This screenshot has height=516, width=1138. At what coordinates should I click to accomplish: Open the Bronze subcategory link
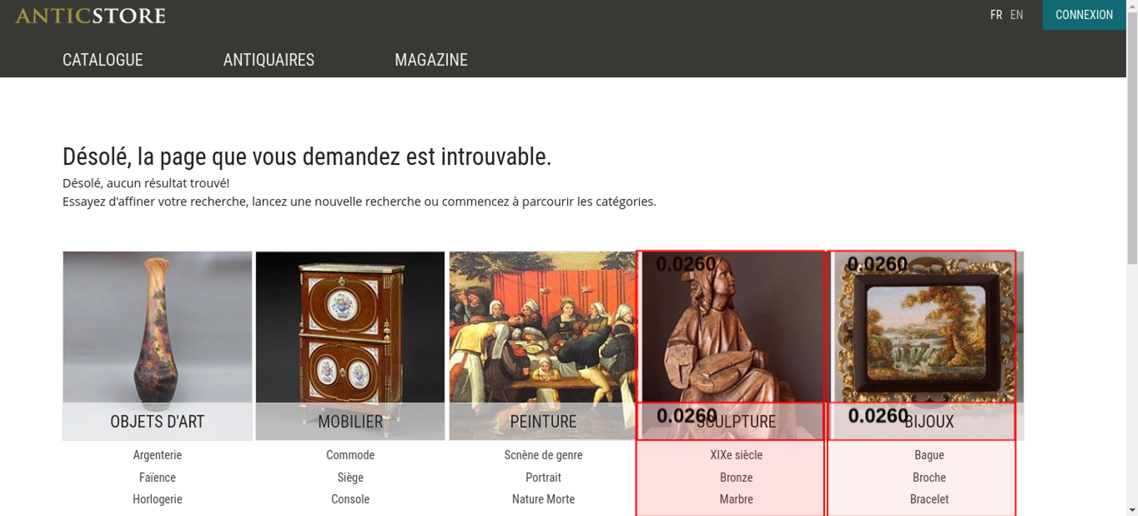click(736, 478)
